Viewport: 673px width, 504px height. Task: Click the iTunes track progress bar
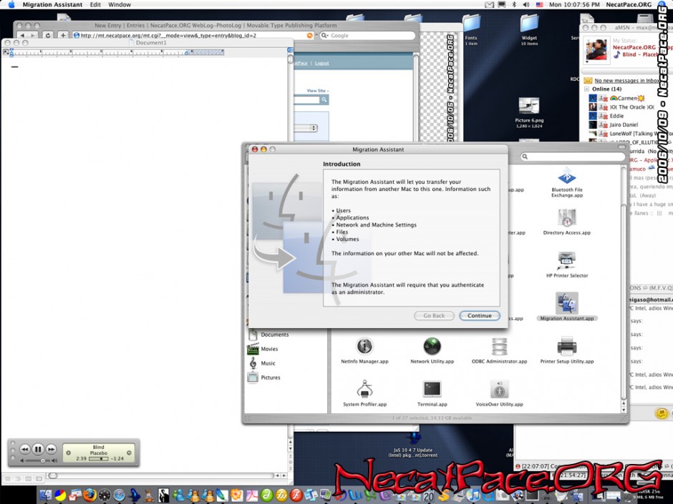(x=98, y=458)
